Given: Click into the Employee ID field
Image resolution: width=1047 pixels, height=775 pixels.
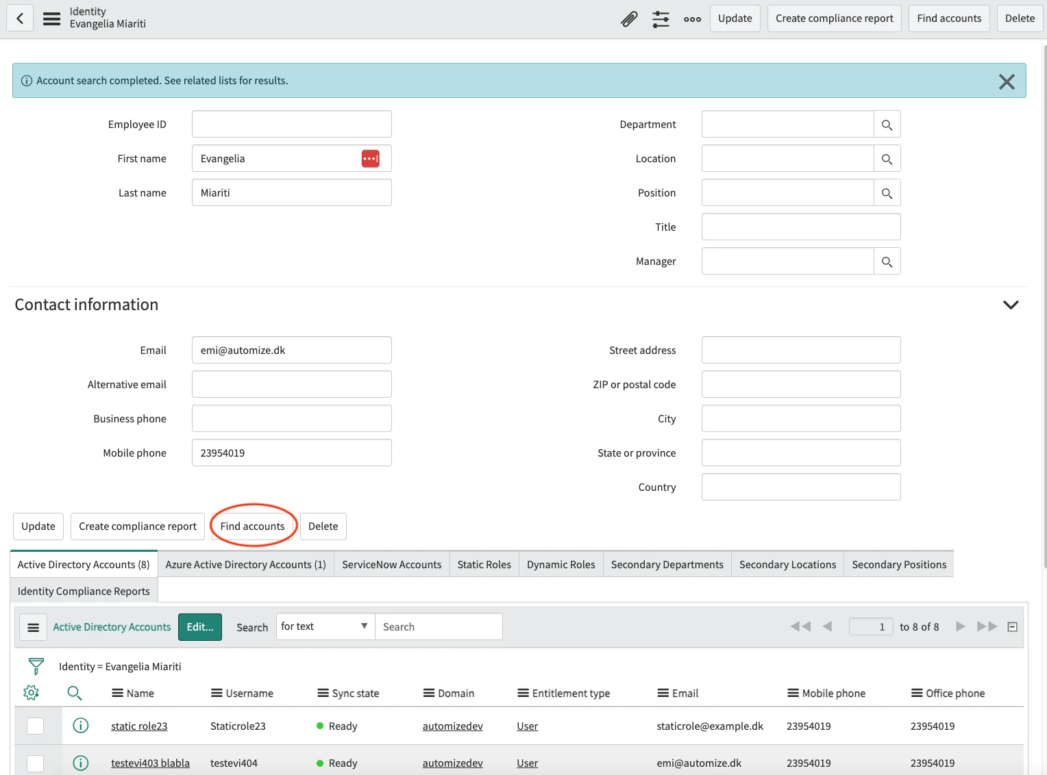Looking at the screenshot, I should click(291, 125).
